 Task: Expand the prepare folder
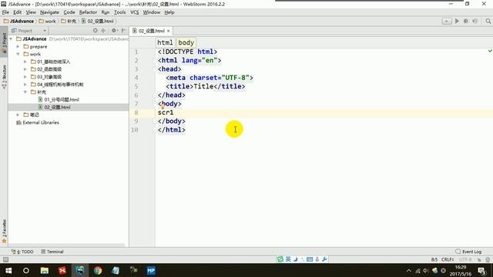[18, 46]
